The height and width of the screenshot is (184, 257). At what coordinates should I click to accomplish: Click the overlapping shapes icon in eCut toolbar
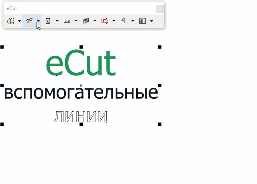tap(10, 21)
